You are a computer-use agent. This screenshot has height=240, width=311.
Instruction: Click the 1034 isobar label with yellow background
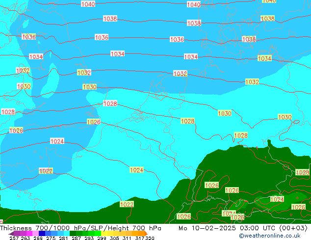point(264,58)
